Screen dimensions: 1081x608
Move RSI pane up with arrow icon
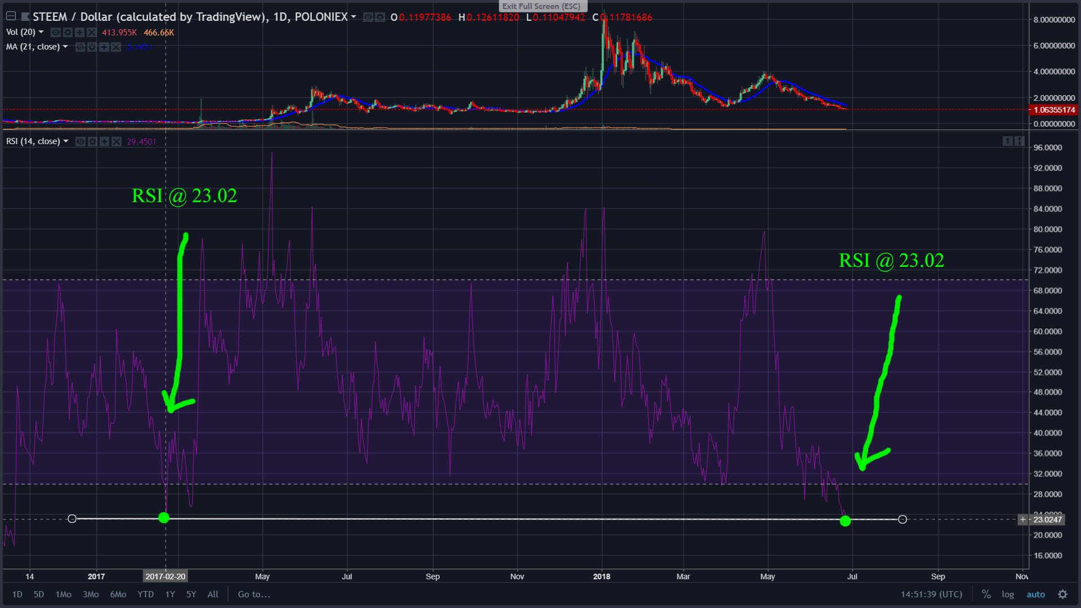[x=1007, y=141]
